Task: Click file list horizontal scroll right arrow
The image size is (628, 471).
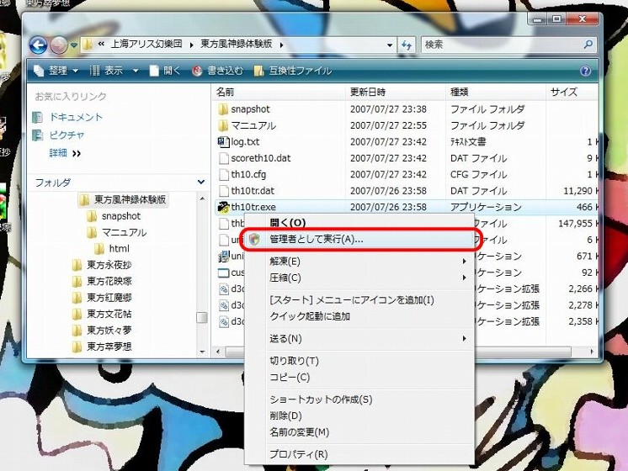Action: click(x=592, y=352)
